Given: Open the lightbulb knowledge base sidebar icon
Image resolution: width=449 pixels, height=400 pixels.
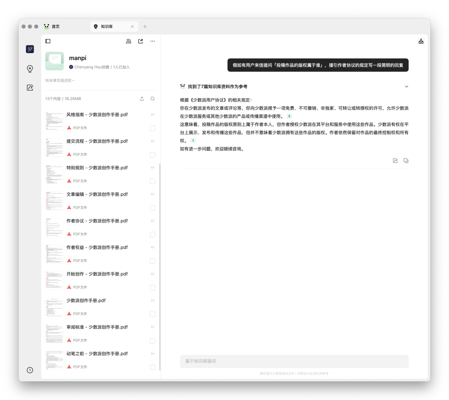Looking at the screenshot, I should coord(30,69).
